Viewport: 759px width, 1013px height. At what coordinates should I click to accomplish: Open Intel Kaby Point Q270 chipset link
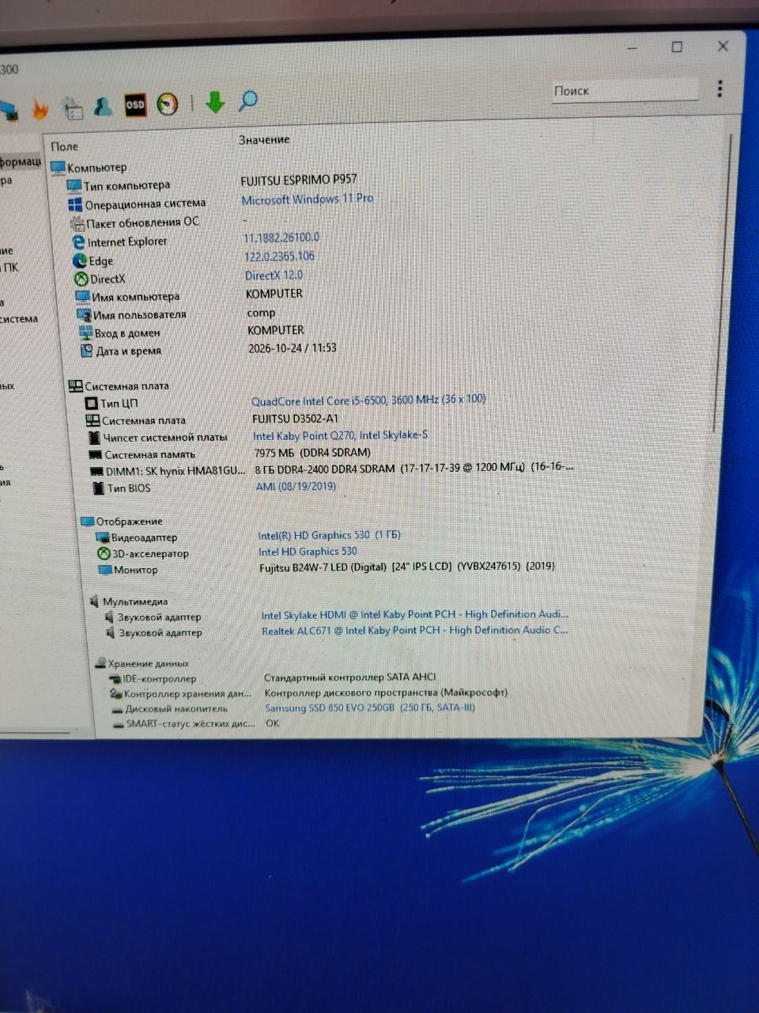pyautogui.click(x=341, y=435)
